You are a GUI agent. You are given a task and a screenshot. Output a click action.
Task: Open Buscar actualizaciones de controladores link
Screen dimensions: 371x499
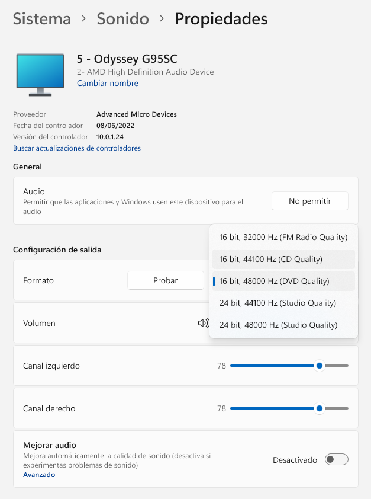click(77, 148)
